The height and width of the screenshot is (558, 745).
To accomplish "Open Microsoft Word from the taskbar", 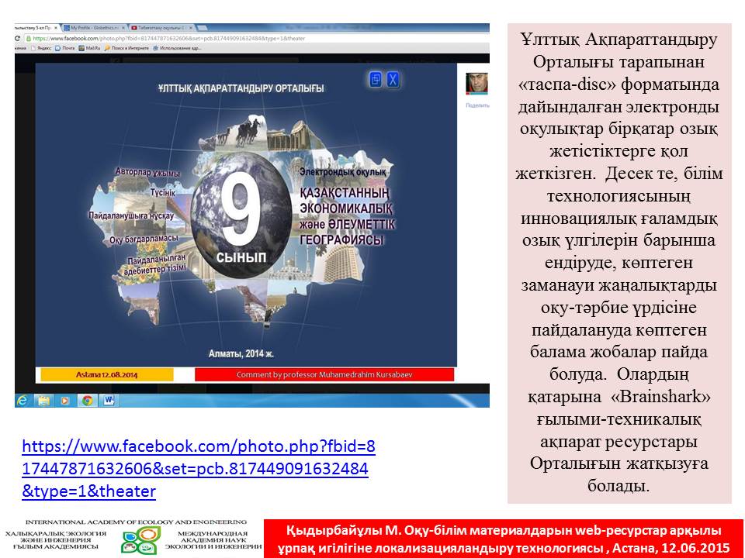I will [109, 401].
